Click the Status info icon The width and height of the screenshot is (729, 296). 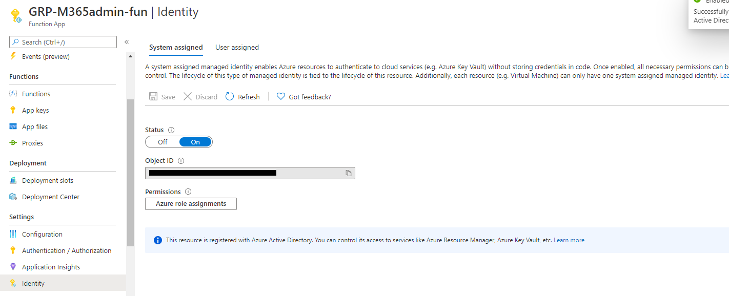click(x=171, y=130)
